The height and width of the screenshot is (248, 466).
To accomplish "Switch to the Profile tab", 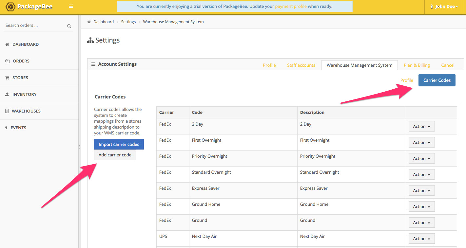I will point(269,65).
